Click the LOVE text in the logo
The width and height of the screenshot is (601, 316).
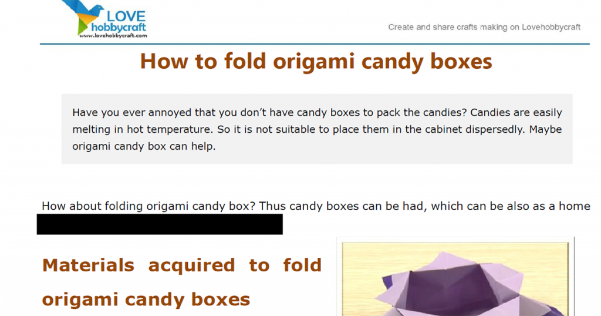point(126,16)
